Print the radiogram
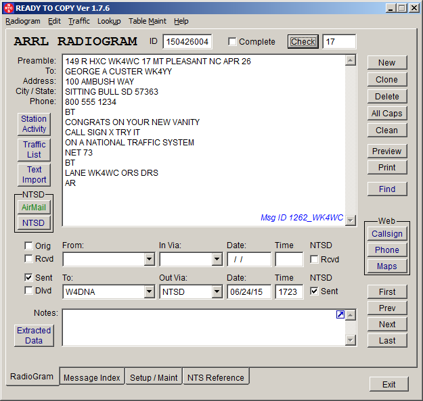This screenshot has height=401, width=423. 387,167
